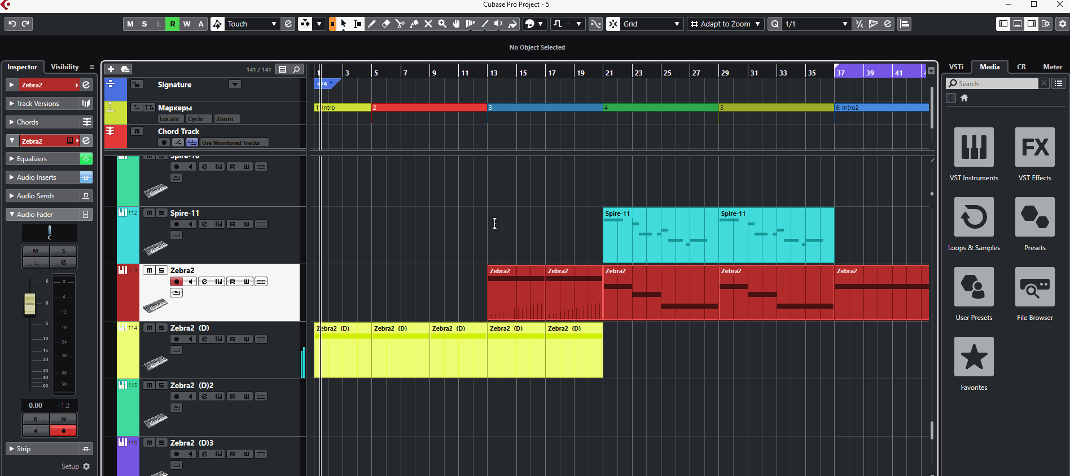Click the Inspector pan control
1070x476 pixels.
(x=50, y=233)
